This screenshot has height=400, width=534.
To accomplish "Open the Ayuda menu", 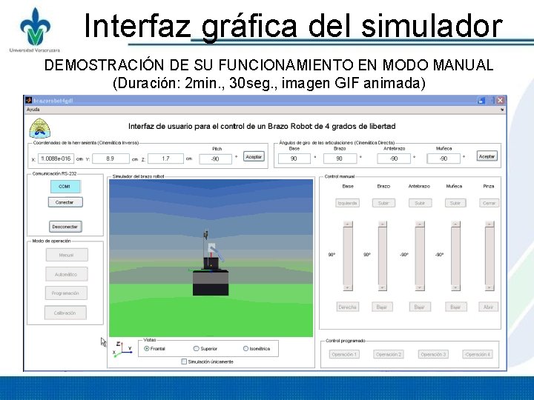I will pyautogui.click(x=33, y=110).
